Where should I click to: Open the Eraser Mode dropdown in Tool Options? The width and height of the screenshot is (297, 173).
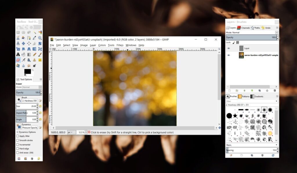coord(32,87)
